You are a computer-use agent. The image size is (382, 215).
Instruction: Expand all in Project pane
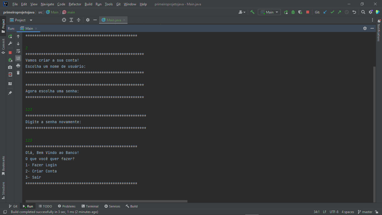[x=71, y=20]
